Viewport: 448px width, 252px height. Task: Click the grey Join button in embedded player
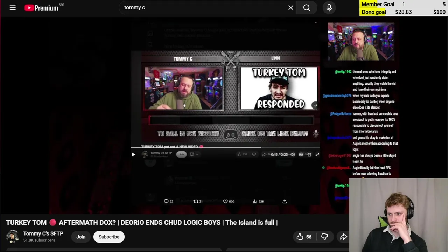[x=181, y=154]
